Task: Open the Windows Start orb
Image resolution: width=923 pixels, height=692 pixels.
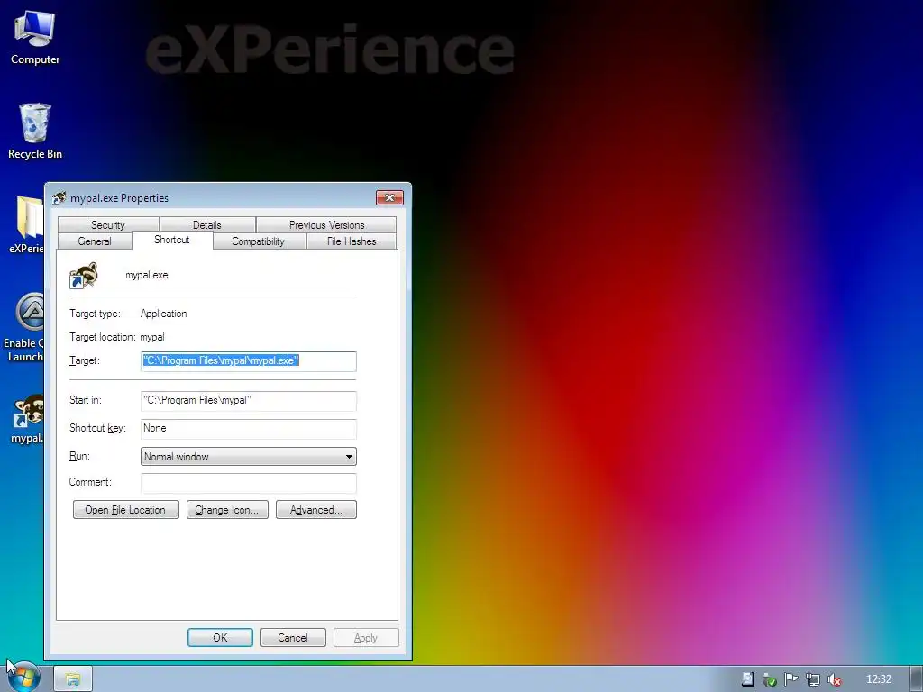Action: pyautogui.click(x=23, y=678)
